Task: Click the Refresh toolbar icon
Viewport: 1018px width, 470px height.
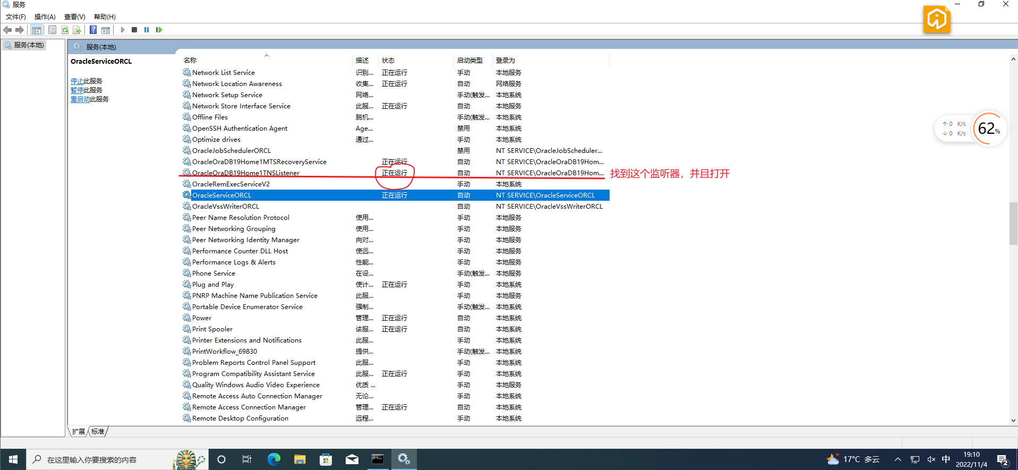Action: 65,30
